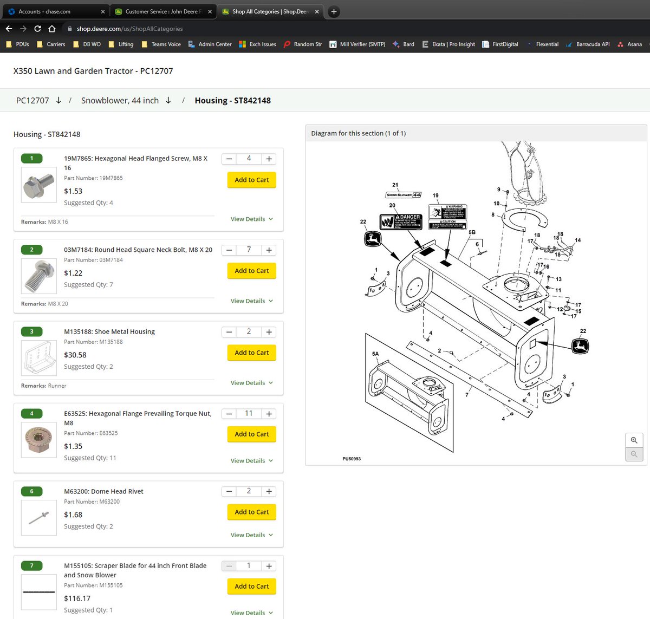The height and width of the screenshot is (619, 650).
Task: Click the browser forward arrow
Action: [x=23, y=29]
